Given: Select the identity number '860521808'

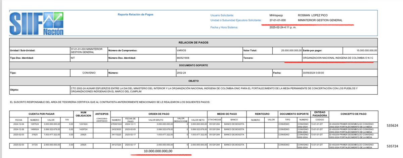Looking at the screenshot, I should pos(183,58).
